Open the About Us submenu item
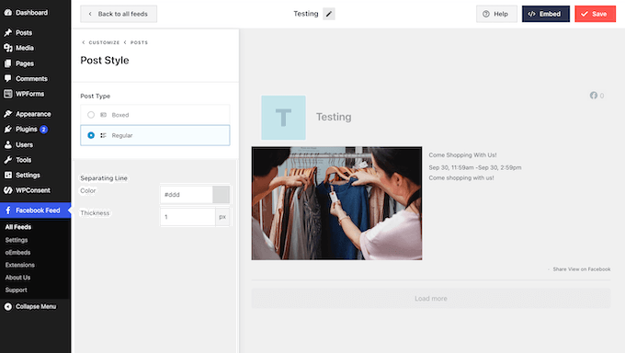This screenshot has height=353, width=625. click(17, 278)
